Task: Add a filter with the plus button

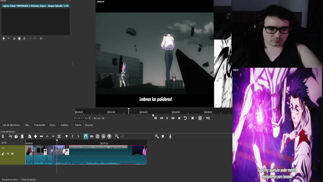Action: click(4, 38)
